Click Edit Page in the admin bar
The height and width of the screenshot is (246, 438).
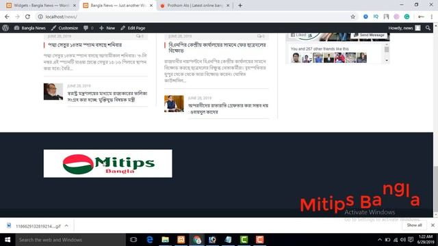pos(133,28)
